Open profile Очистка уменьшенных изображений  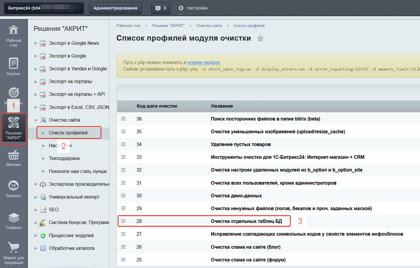tap(278, 132)
